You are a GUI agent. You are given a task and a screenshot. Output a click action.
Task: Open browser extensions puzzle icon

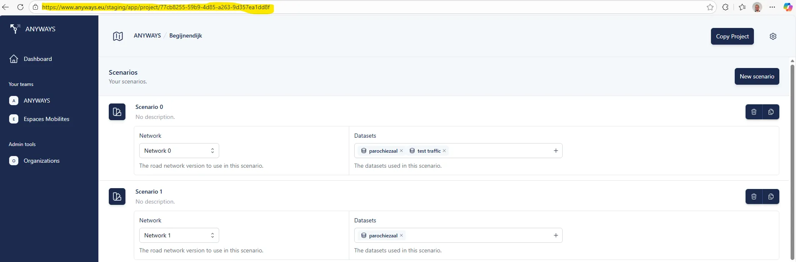726,7
